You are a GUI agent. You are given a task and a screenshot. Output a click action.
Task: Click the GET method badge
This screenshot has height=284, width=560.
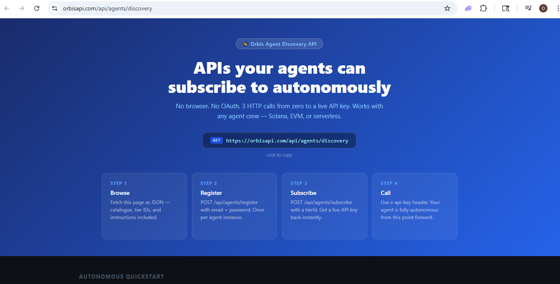pos(216,140)
